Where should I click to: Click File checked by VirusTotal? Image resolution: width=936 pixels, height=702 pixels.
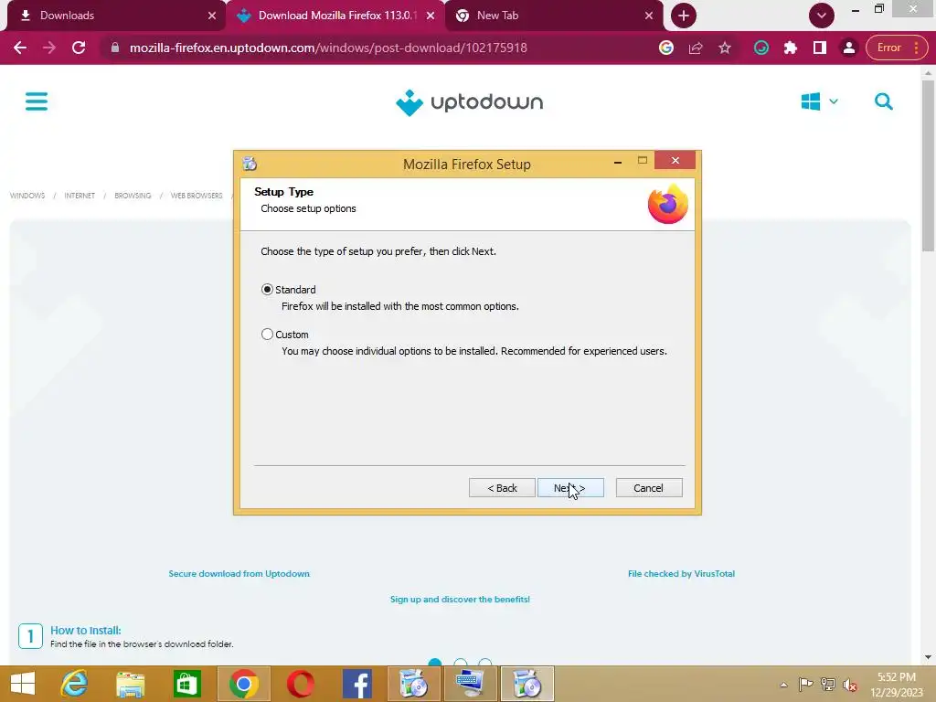(681, 574)
